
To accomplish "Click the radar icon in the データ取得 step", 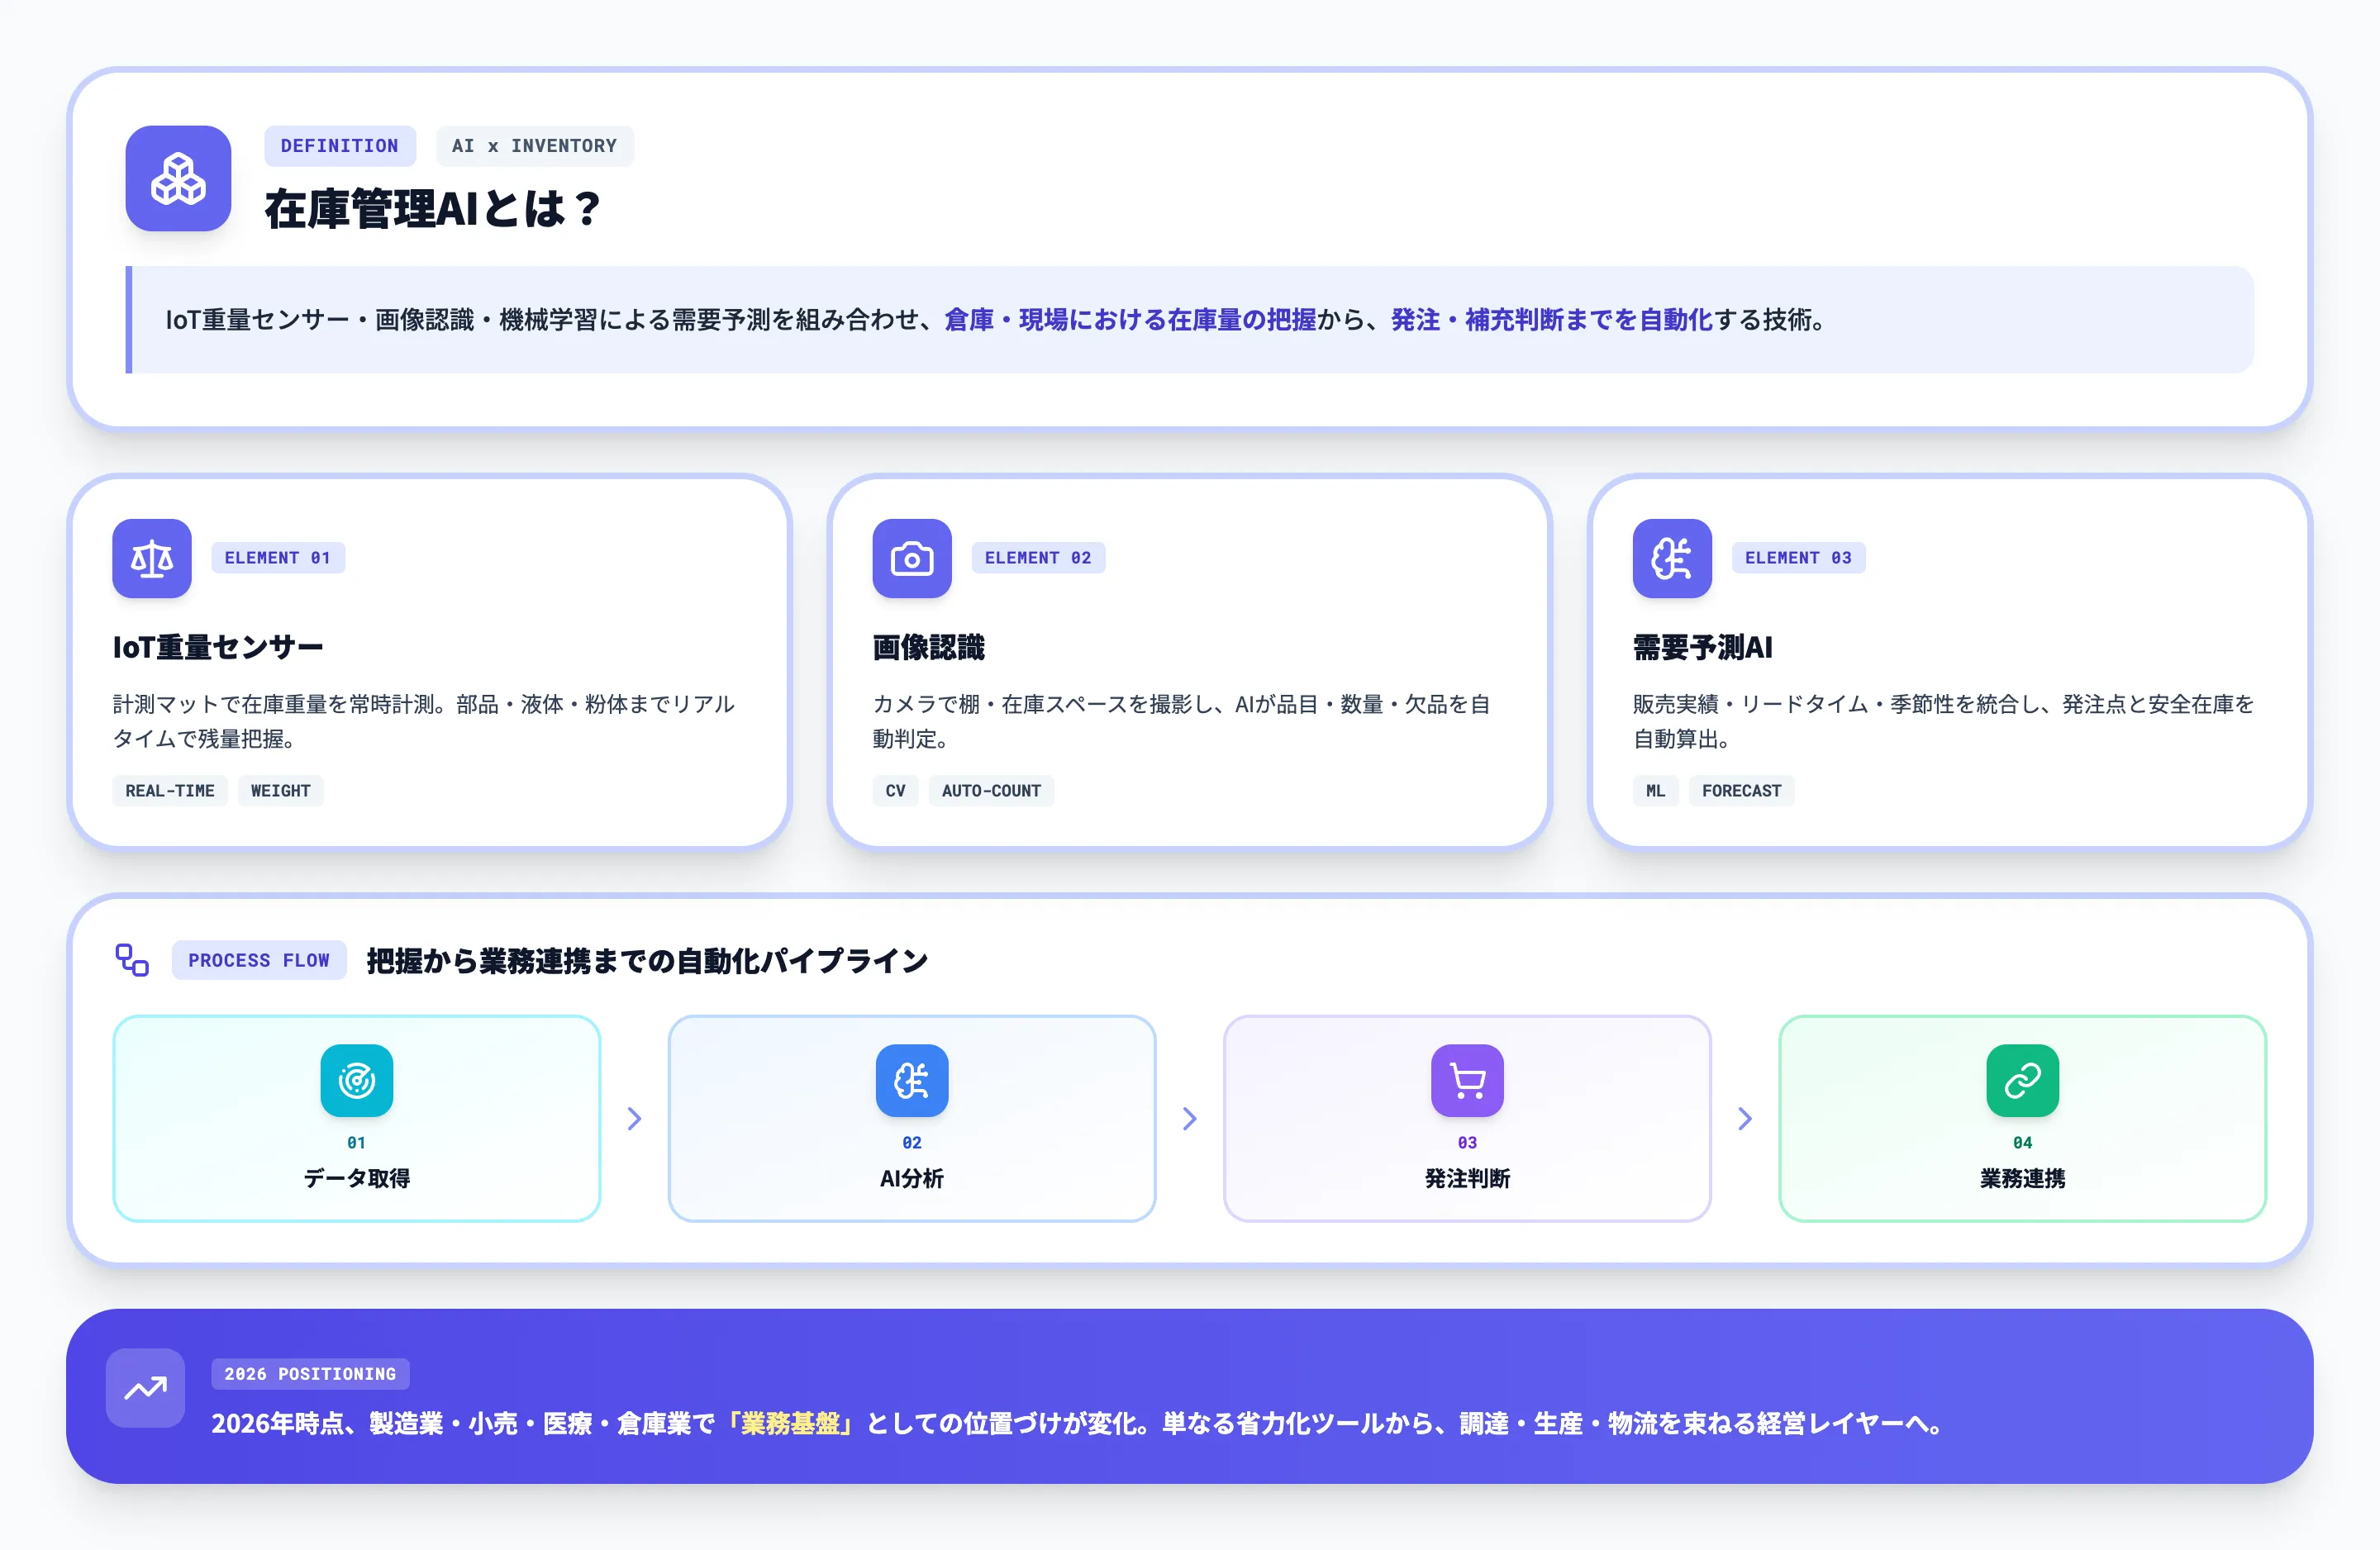I will pos(356,1080).
